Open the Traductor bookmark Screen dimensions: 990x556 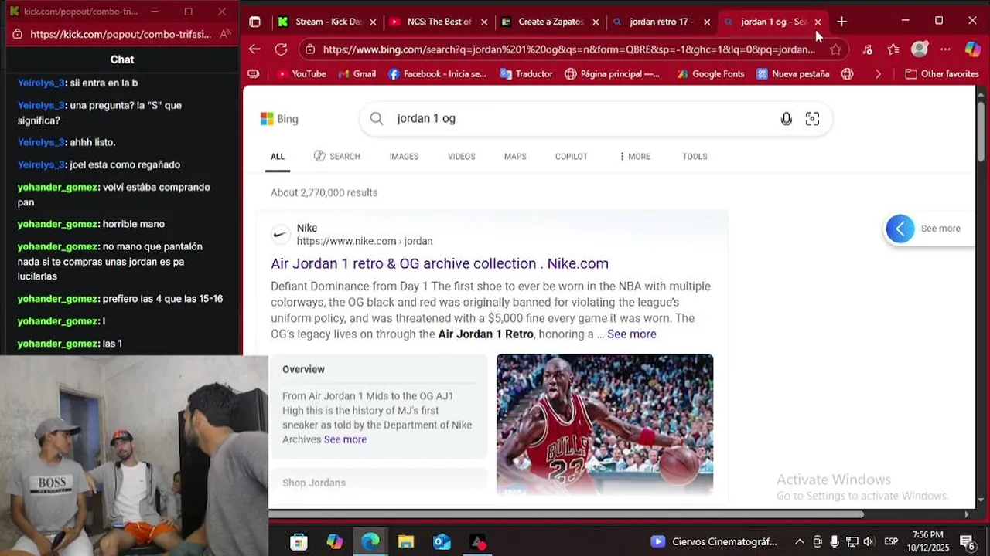point(526,74)
